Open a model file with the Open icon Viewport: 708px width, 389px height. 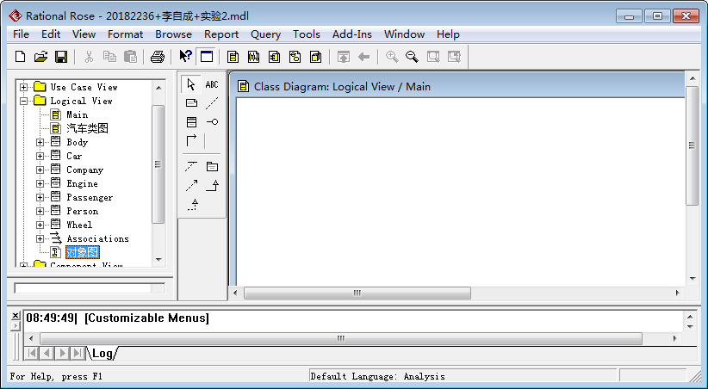pos(40,57)
